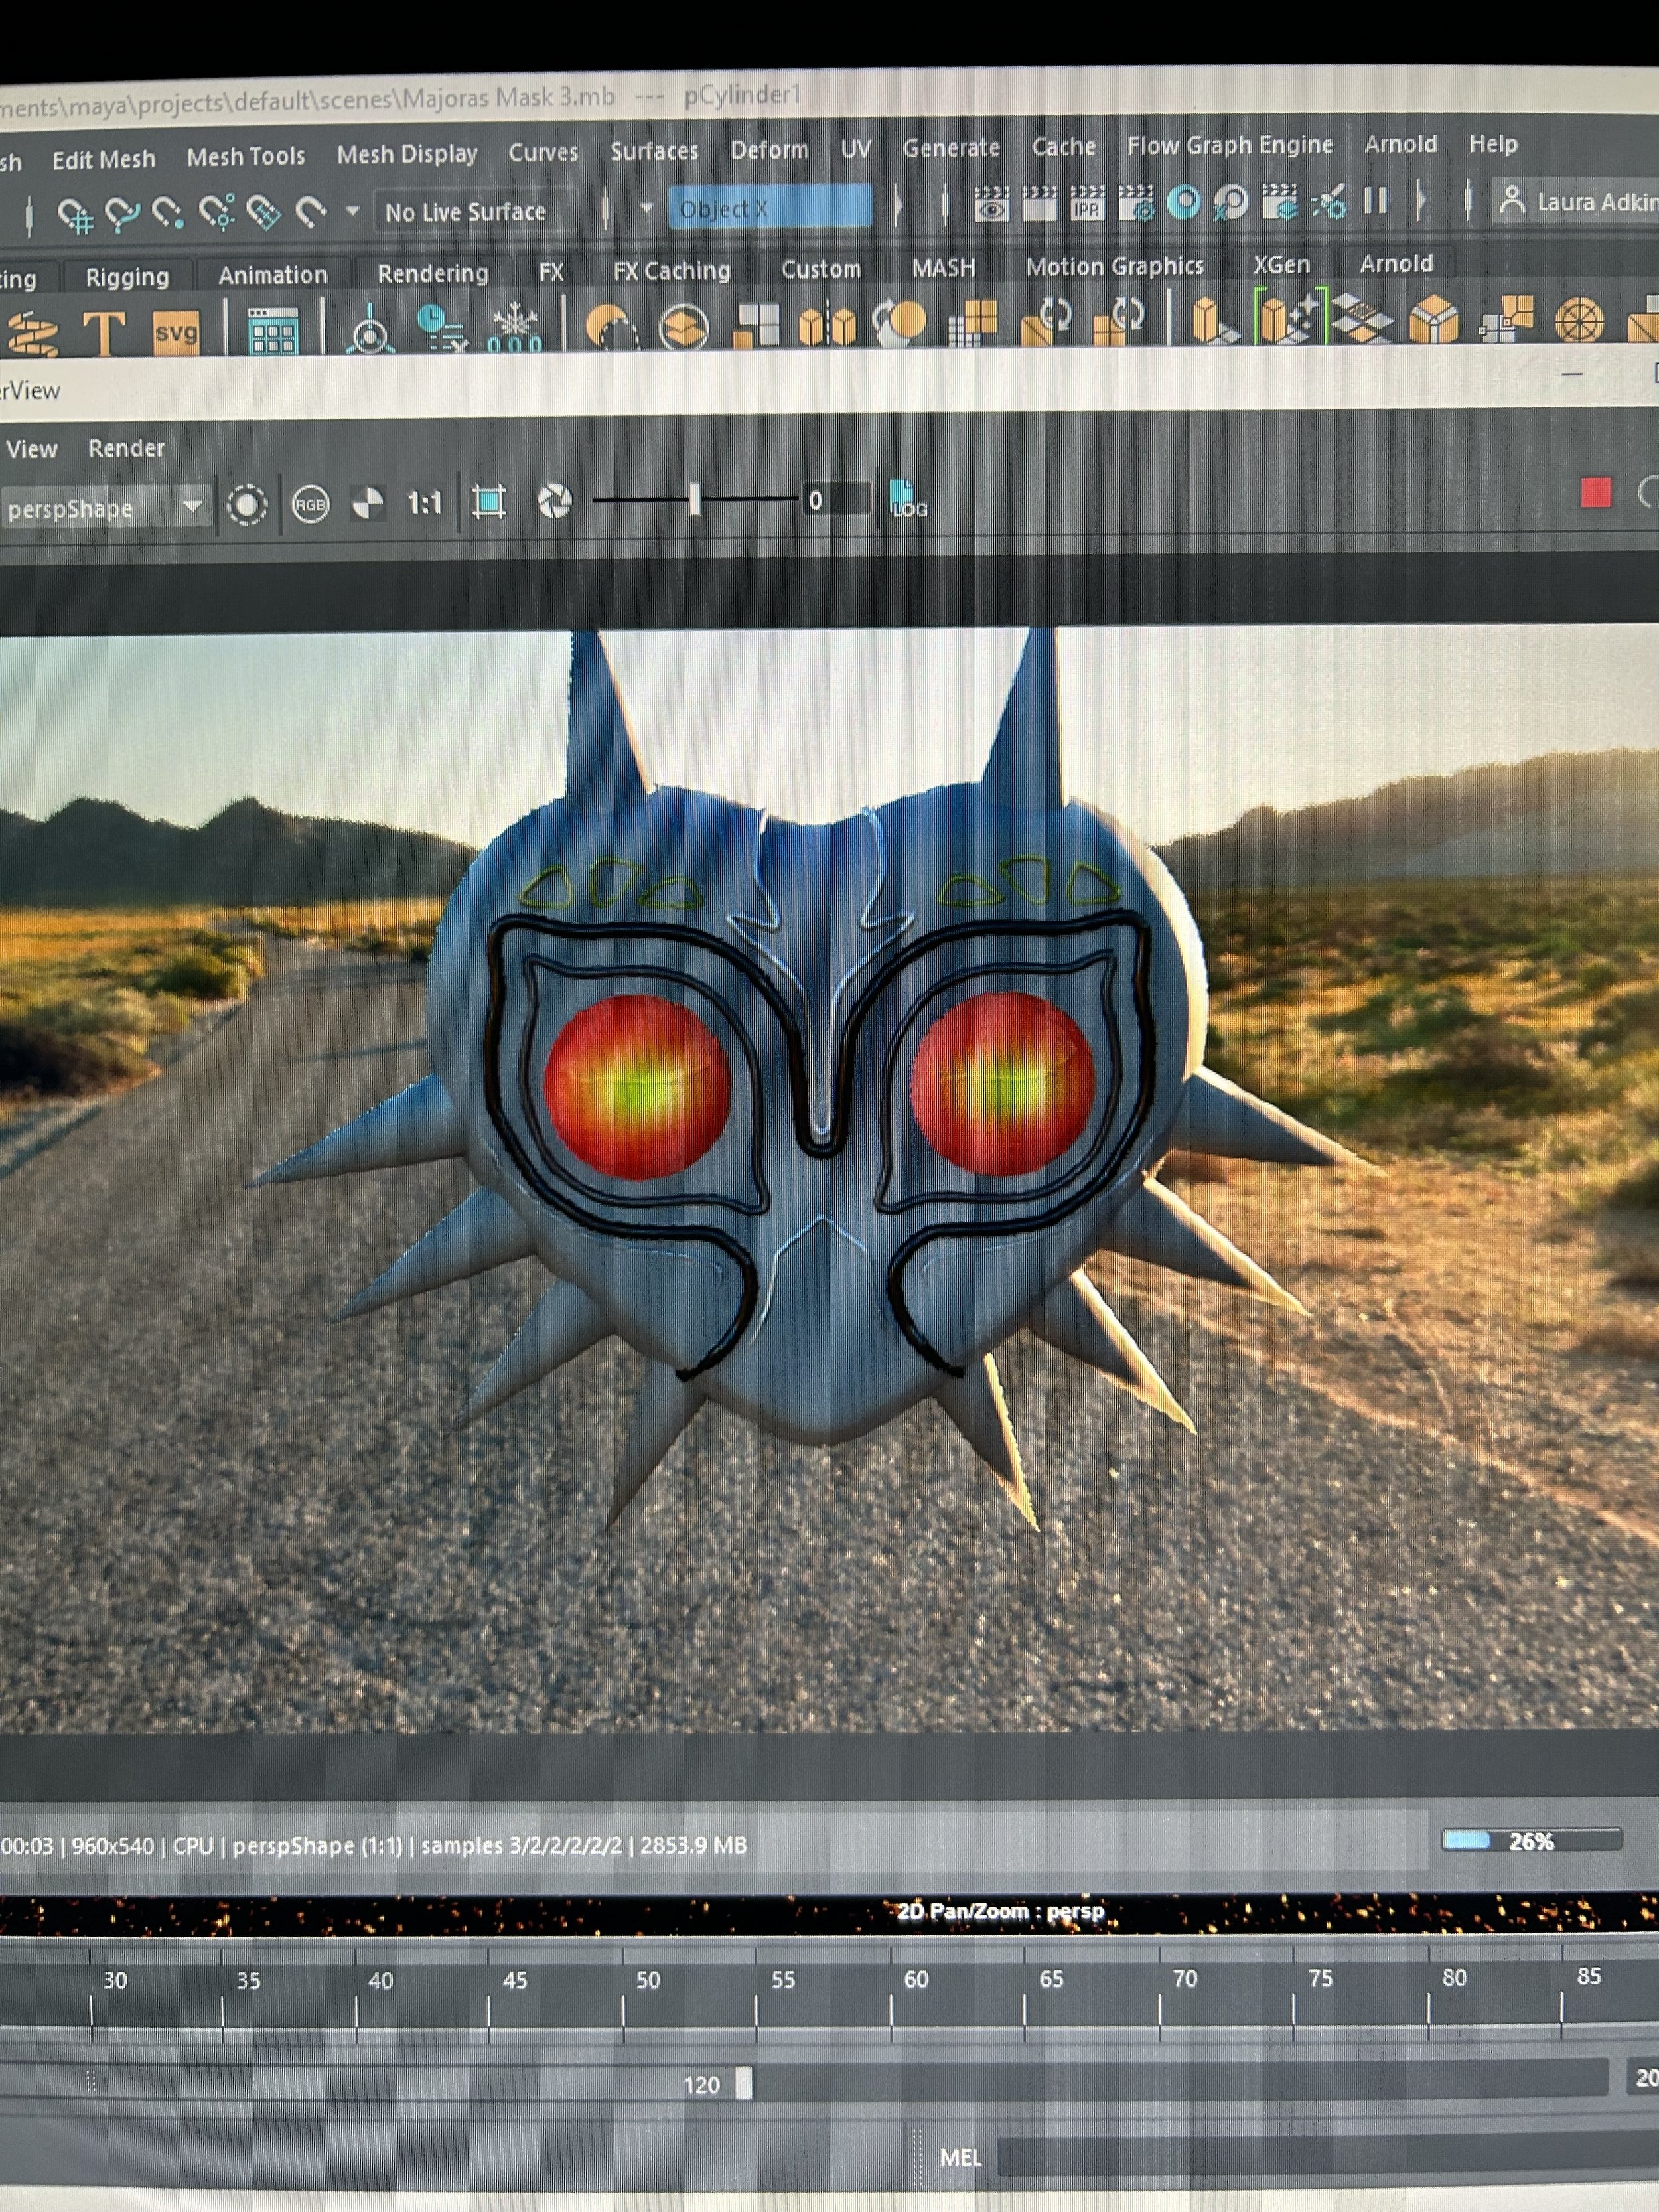The height and width of the screenshot is (2212, 1659).
Task: Open the Arnold menu in menu bar
Action: point(1401,144)
